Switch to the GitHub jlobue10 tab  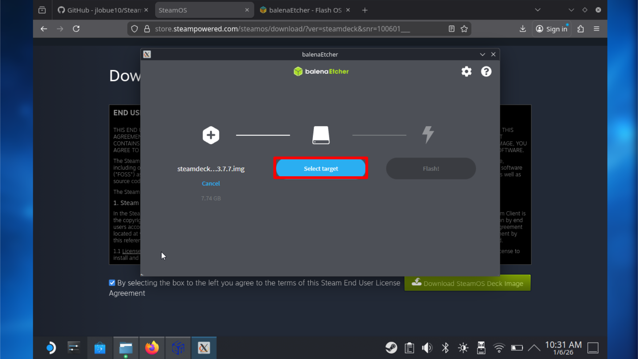100,10
